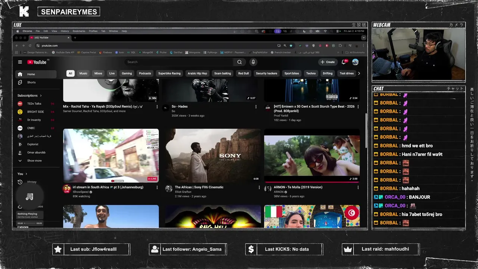This screenshot has width=478, height=269.
Task: Open more options for Rachid Taha mix
Action: pyautogui.click(x=157, y=106)
